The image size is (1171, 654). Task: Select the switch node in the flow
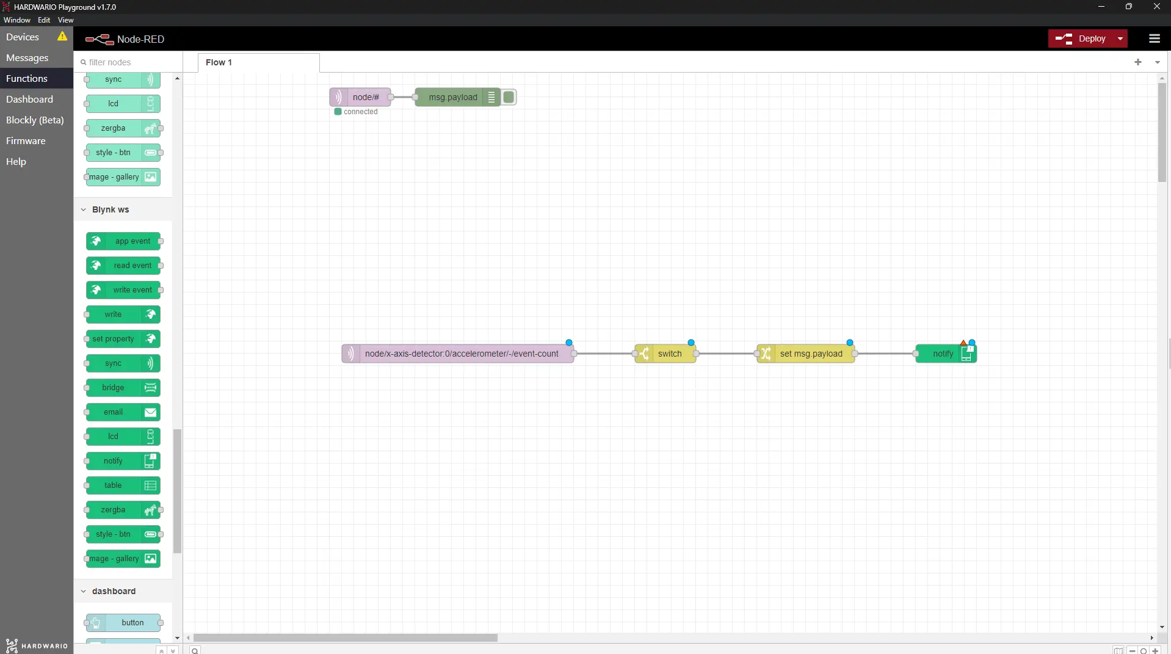click(x=665, y=354)
